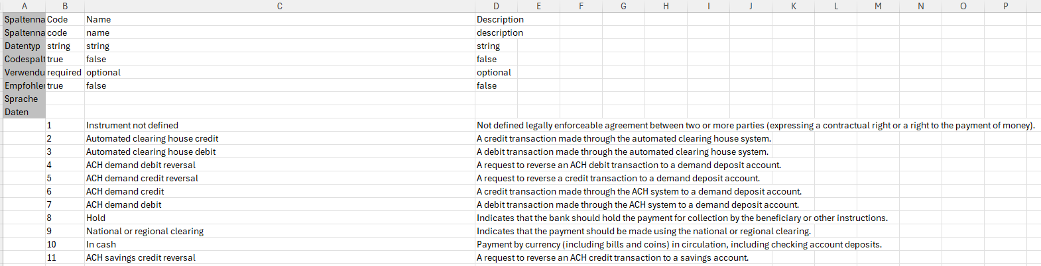The width and height of the screenshot is (1041, 266).
Task: Click description starting 'Not defined legally enforceable'
Action: [755, 125]
